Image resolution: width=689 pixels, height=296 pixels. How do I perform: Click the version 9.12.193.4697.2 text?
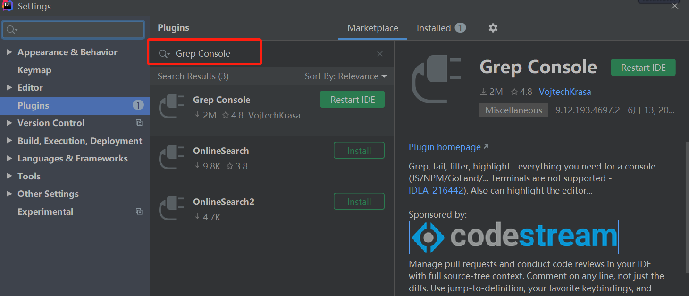(588, 110)
